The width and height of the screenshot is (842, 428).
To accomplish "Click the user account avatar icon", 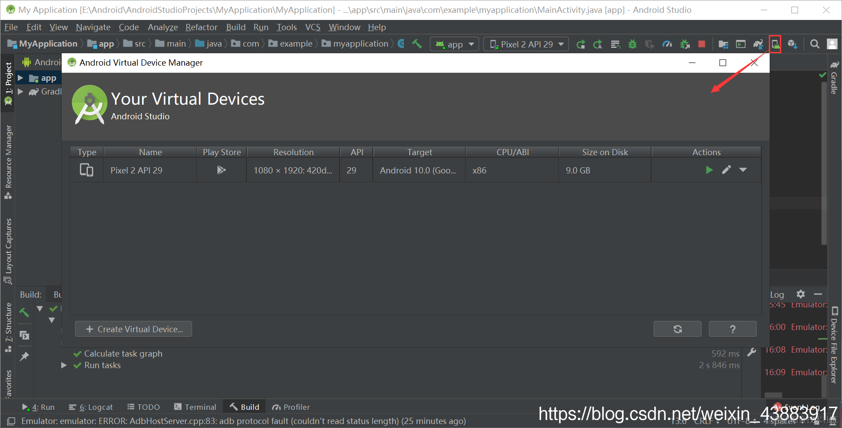I will coord(832,44).
